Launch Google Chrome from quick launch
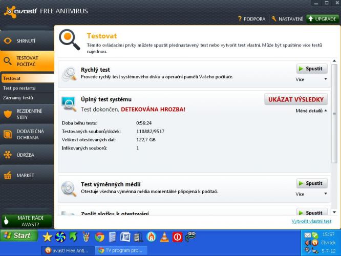 (x=100, y=237)
